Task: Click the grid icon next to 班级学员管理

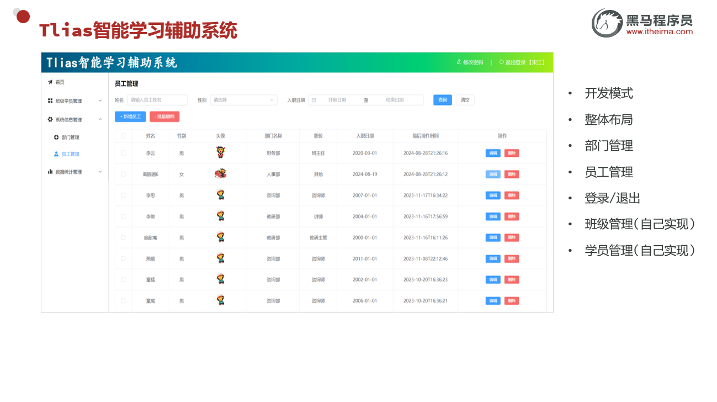Action: 49,100
